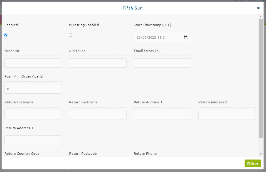The height and width of the screenshot is (172, 266).
Task: Click the Enabled label text
Action: coord(11,25)
